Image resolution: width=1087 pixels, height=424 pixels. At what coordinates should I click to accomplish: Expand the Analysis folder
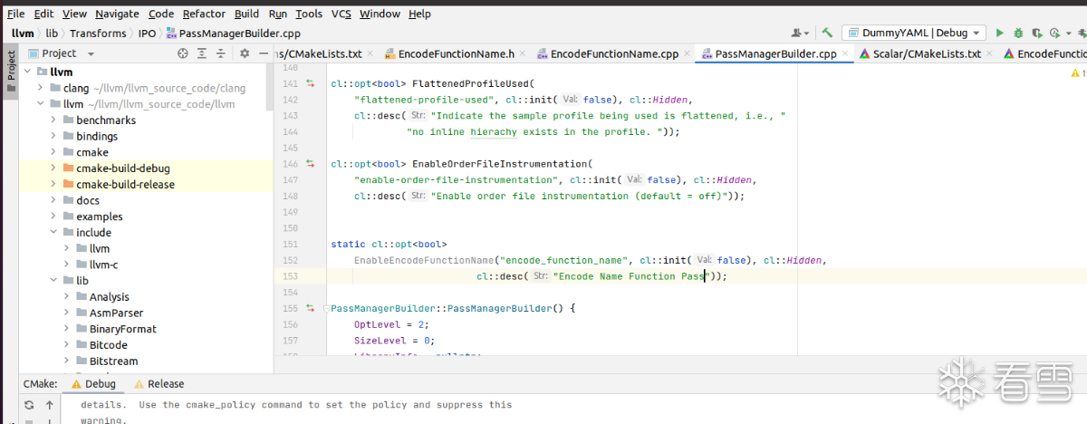[x=68, y=296]
